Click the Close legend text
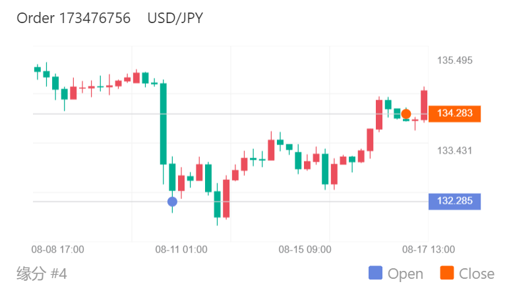 pos(476,274)
